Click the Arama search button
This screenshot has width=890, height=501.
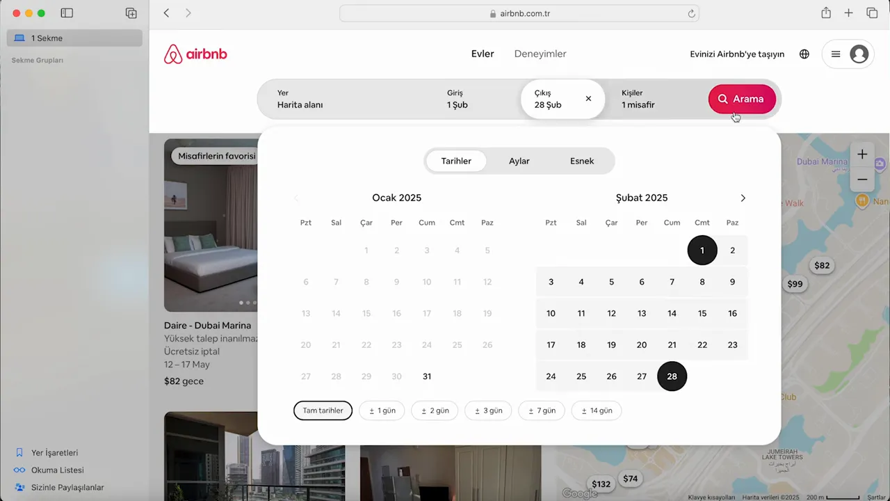point(741,99)
